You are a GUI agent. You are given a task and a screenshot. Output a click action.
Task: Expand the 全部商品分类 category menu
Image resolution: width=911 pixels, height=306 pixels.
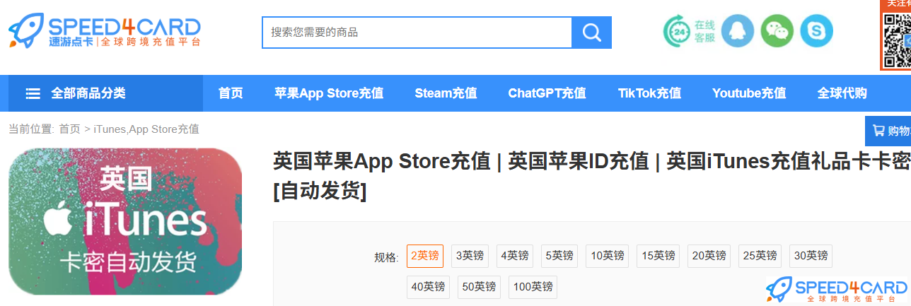(x=105, y=93)
